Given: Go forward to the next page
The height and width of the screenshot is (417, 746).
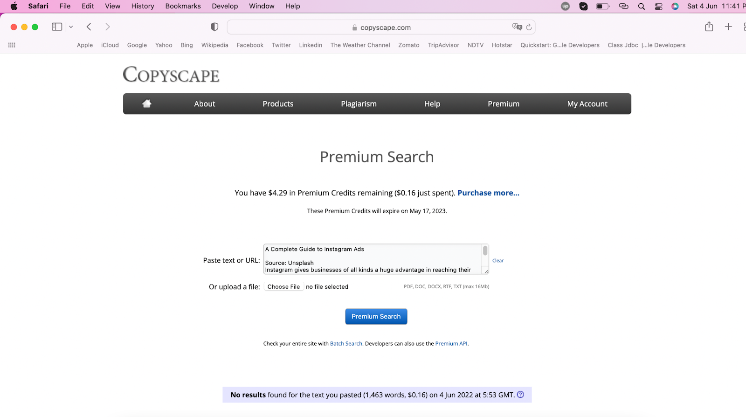Looking at the screenshot, I should (x=108, y=27).
